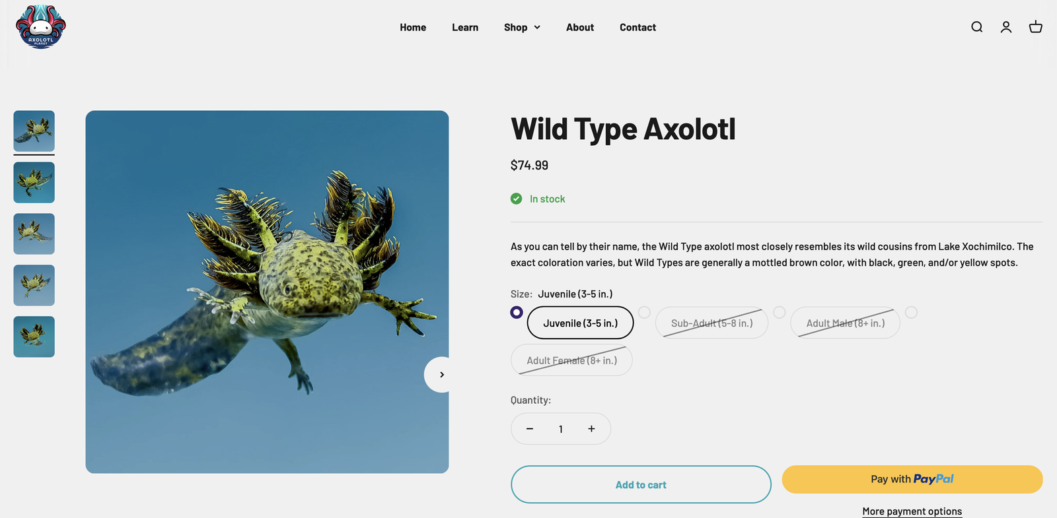Image resolution: width=1057 pixels, height=518 pixels.
Task: Open the account login icon
Action: (x=1005, y=27)
